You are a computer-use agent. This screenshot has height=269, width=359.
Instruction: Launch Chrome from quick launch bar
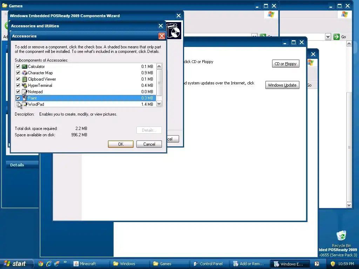click(41, 264)
